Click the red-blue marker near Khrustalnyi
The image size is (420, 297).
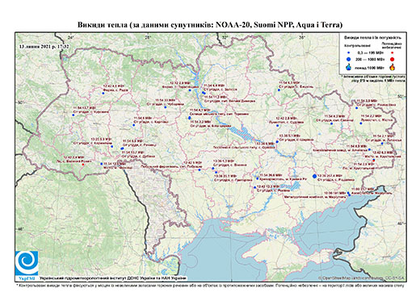[x=373, y=161]
